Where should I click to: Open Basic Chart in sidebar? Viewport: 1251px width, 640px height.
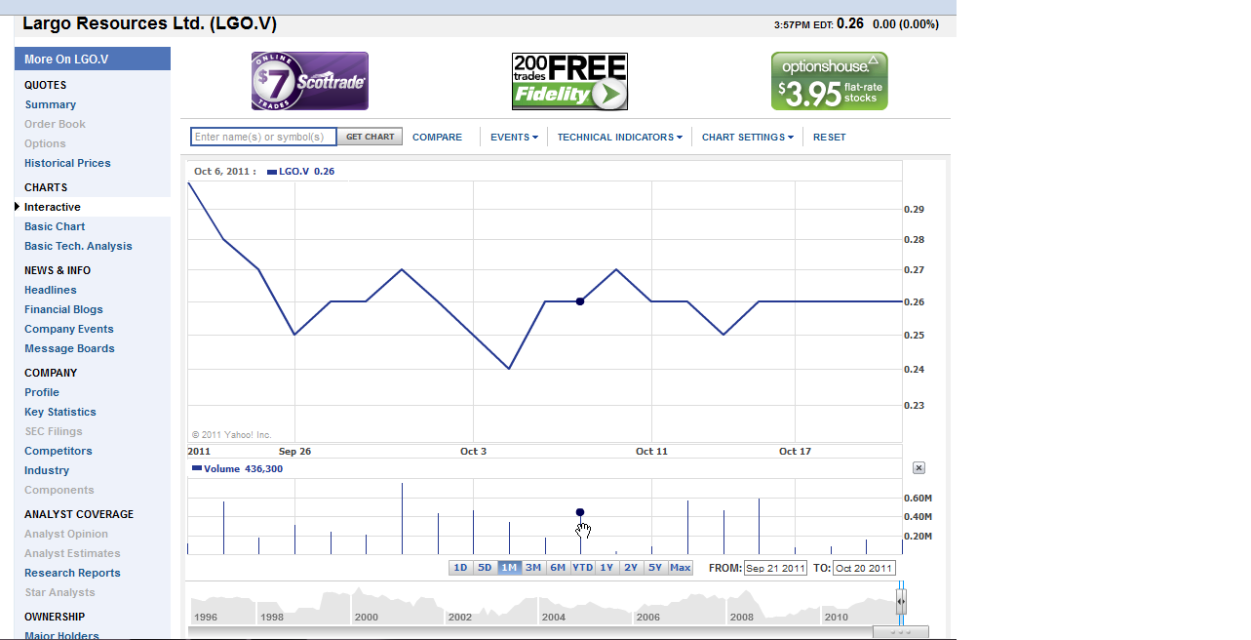click(x=55, y=226)
